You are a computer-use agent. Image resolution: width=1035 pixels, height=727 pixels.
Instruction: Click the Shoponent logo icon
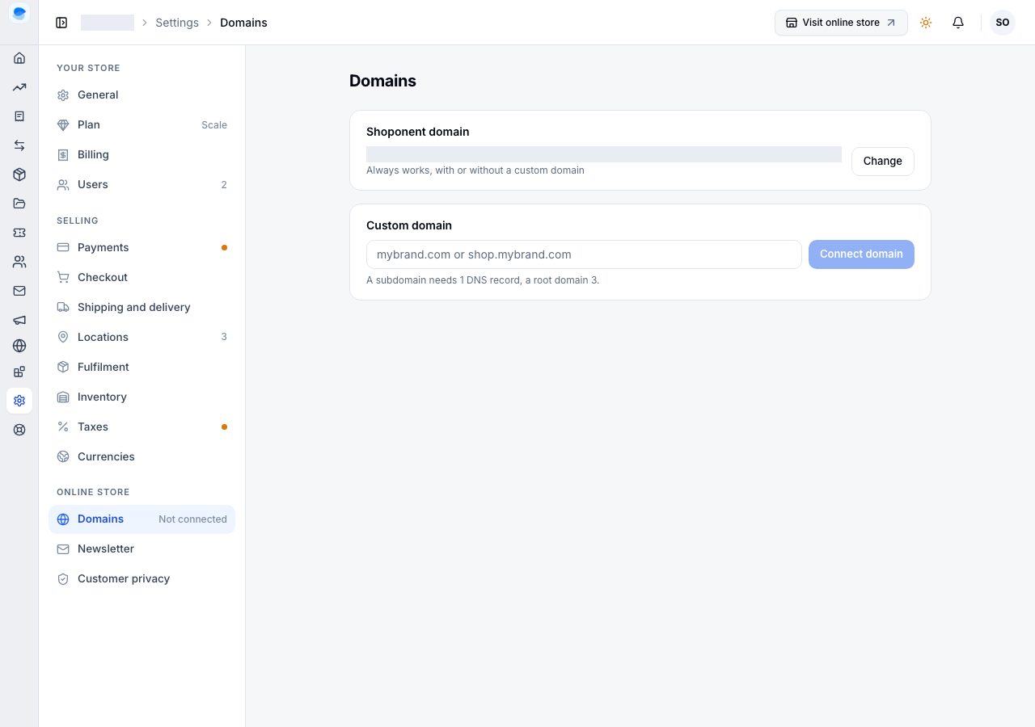19,13
